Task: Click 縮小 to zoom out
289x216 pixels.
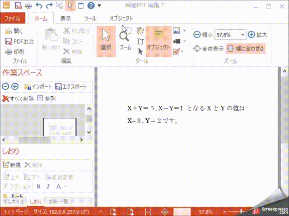Action: 203,35
